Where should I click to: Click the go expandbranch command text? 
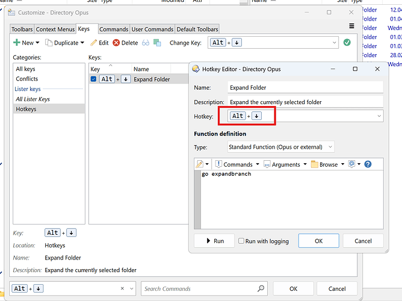[x=226, y=174]
